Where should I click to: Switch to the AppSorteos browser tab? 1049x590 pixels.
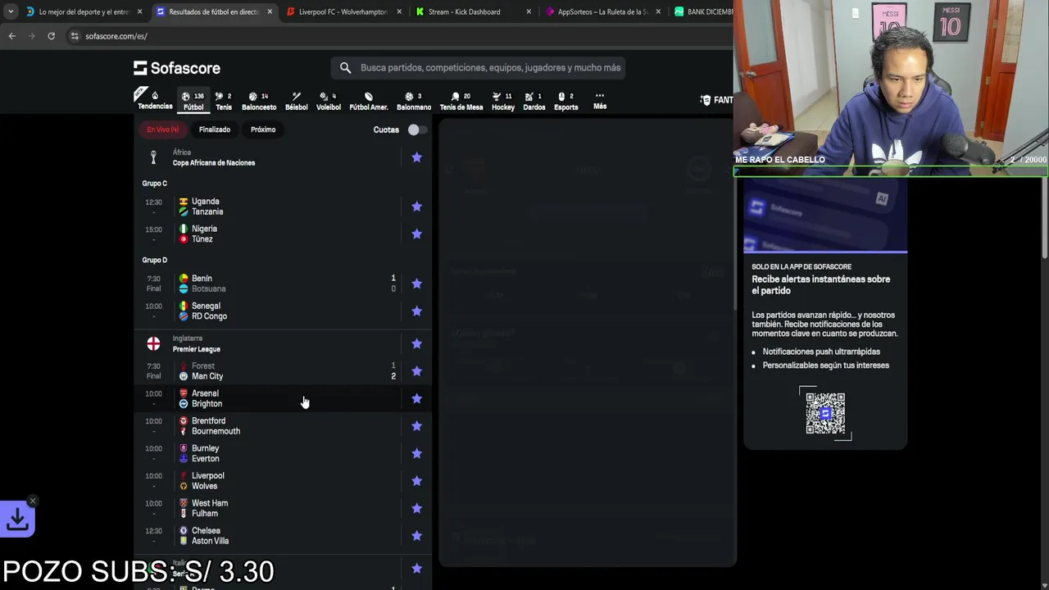pyautogui.click(x=603, y=12)
